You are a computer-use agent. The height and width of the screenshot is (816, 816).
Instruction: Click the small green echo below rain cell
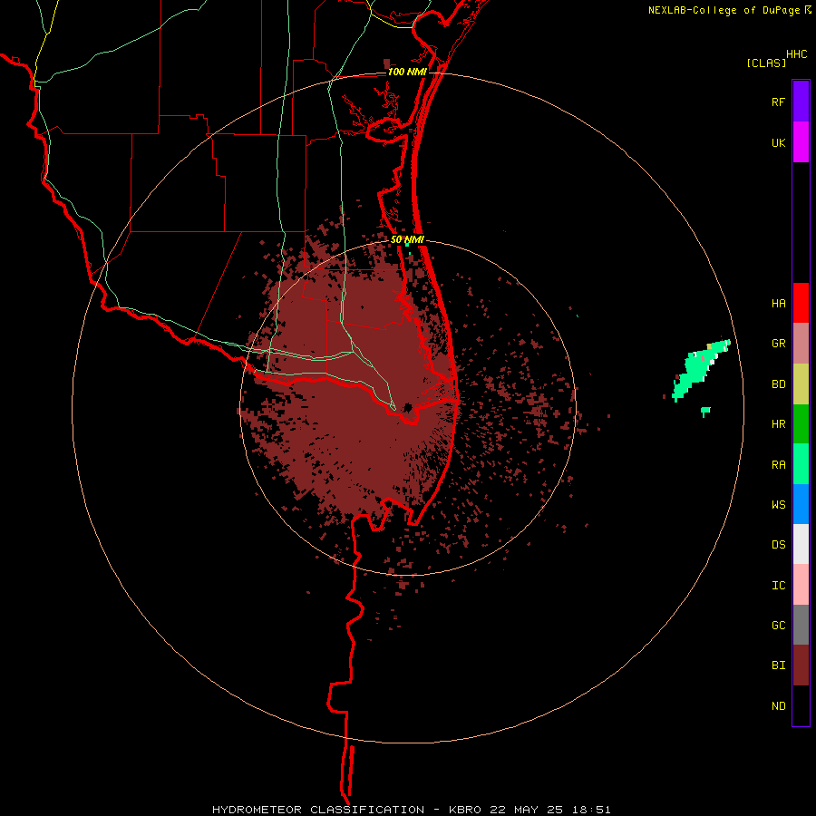click(x=705, y=411)
